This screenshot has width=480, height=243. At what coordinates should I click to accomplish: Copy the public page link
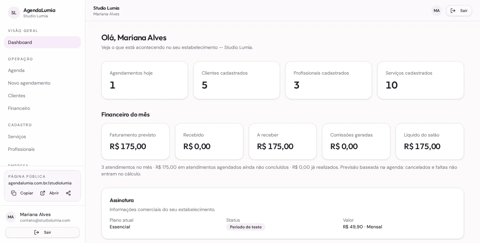coord(22,193)
